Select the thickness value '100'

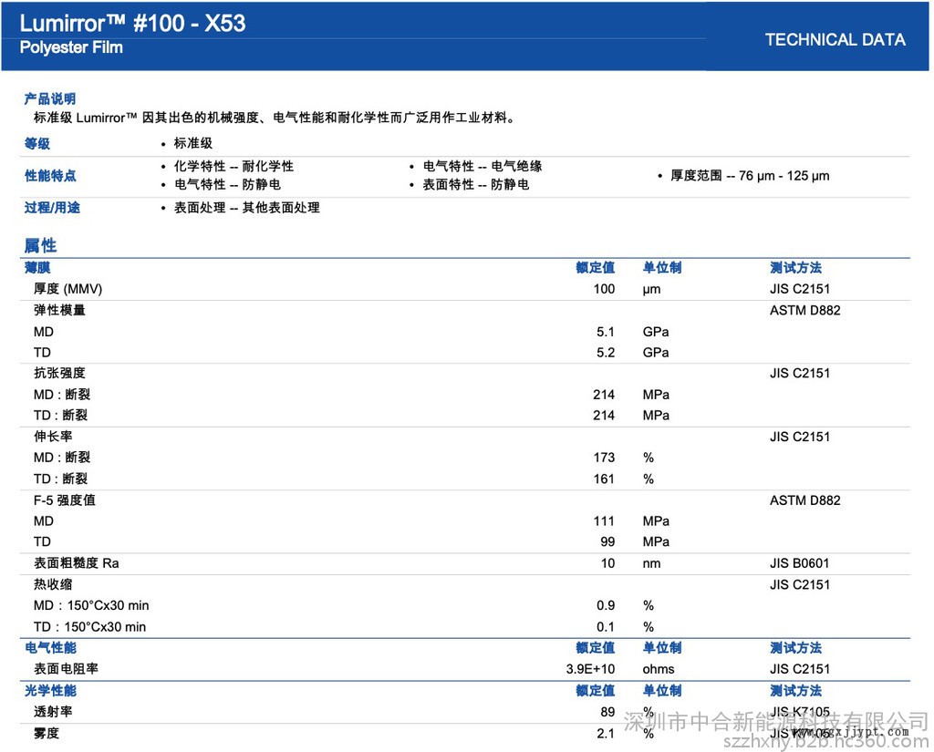[x=604, y=289]
